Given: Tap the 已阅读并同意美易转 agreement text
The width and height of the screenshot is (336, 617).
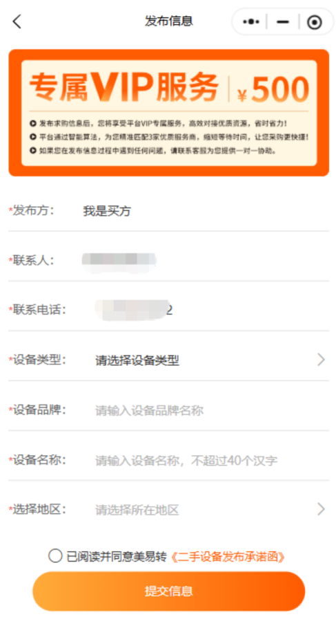Looking at the screenshot, I should pyautogui.click(x=117, y=557).
